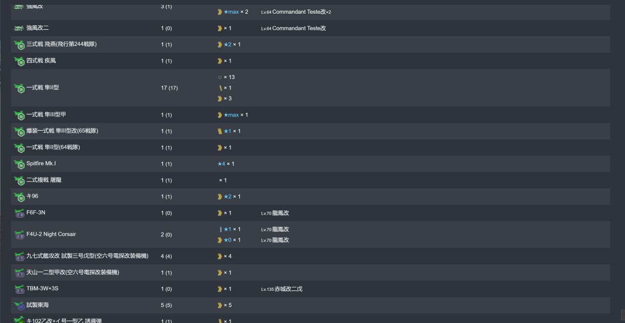Click the ★max proficiency marker for 隼III型甲

point(231,115)
